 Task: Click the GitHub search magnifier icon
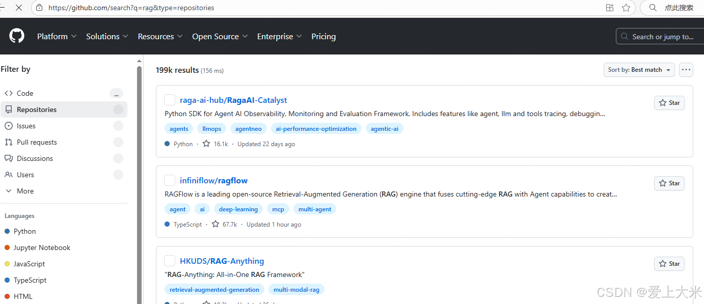(625, 37)
